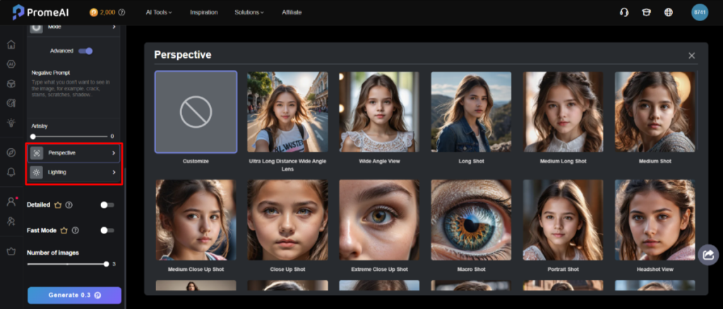
Task: Click the lightbulb icon in left sidebar
Action: coord(11,122)
